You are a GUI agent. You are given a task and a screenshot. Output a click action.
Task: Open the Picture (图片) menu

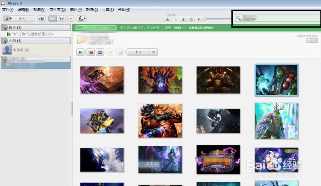click(76, 10)
